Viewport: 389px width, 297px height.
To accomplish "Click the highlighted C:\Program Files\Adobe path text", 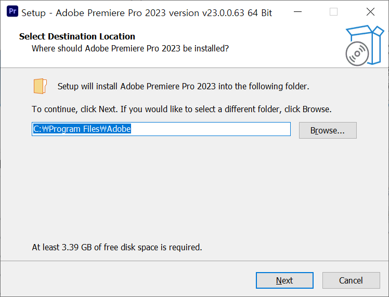I will pyautogui.click(x=82, y=129).
